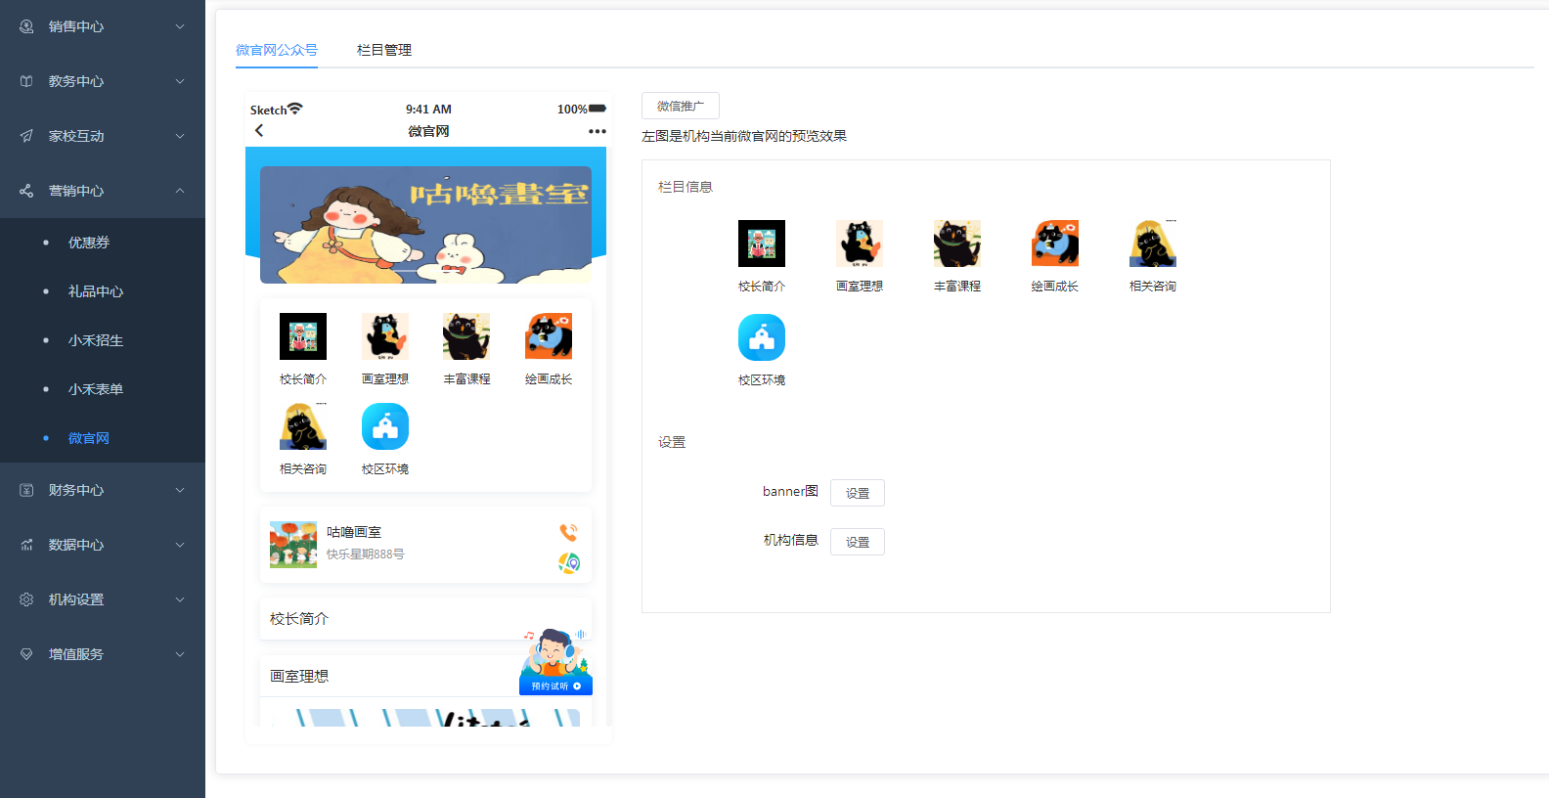This screenshot has height=798, width=1549.
Task: Click 丰富课程 icon in 栏目信息 panel
Action: tap(957, 244)
